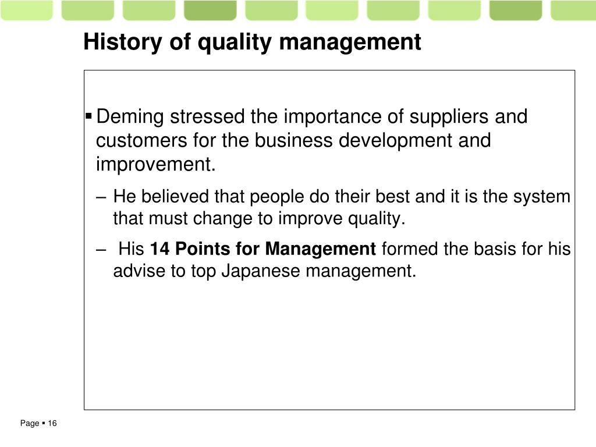Click the dash bullet before 'He believed'
Viewport: 596px width, 447px height.
pyautogui.click(x=101, y=198)
